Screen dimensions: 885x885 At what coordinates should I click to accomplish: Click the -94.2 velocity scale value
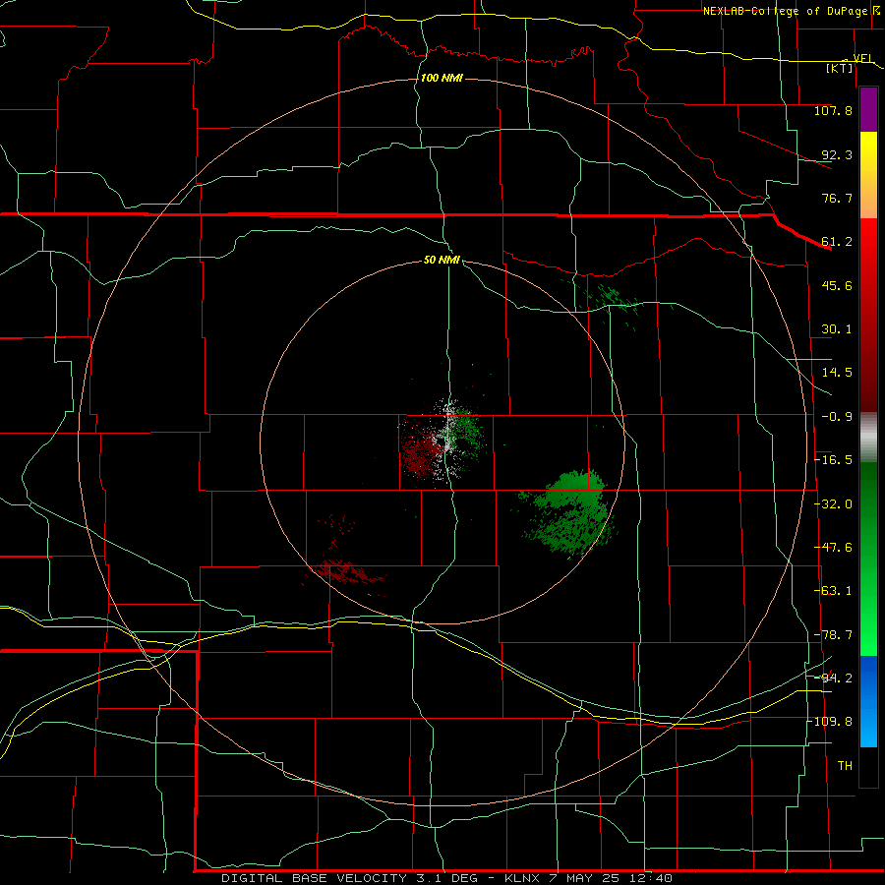click(833, 678)
